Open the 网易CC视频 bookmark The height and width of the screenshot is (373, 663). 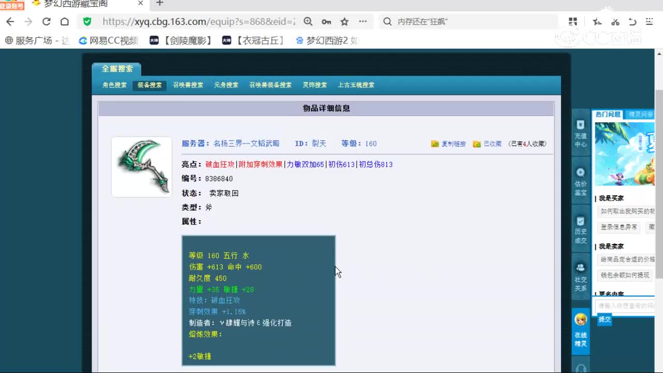pyautogui.click(x=108, y=40)
